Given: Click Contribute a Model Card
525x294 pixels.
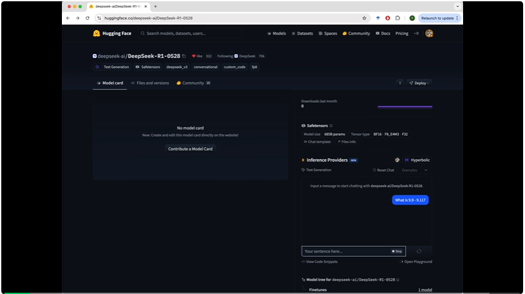Looking at the screenshot, I should [x=190, y=149].
